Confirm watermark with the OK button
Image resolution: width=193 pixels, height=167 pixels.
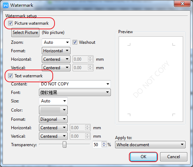click(x=143, y=157)
